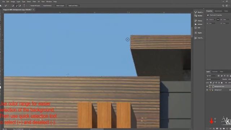Open the Actions panel
The image size is (231, 130).
(x=199, y=24)
